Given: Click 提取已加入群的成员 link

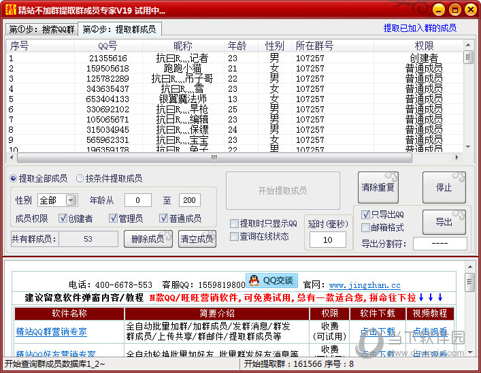Looking at the screenshot, I should (x=420, y=28).
